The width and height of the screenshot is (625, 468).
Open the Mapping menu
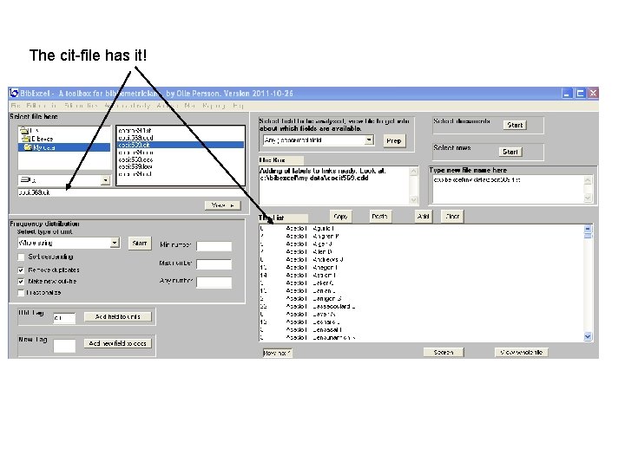(214, 106)
